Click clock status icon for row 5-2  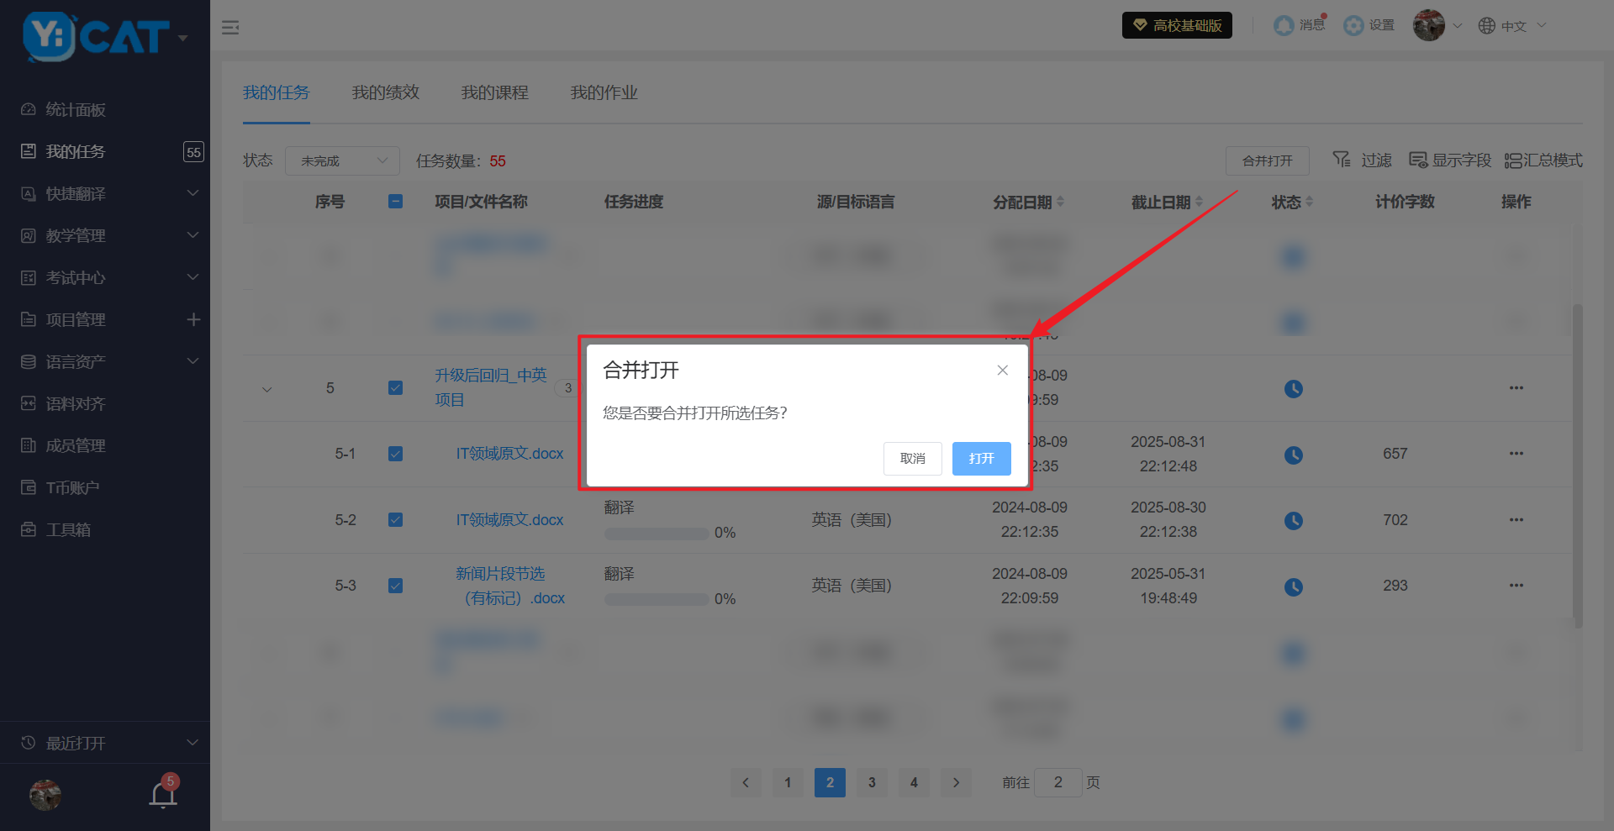[x=1293, y=521]
